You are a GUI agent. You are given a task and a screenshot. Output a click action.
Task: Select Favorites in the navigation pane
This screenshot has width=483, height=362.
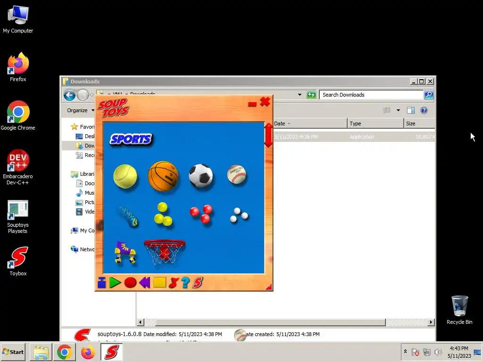(x=83, y=127)
